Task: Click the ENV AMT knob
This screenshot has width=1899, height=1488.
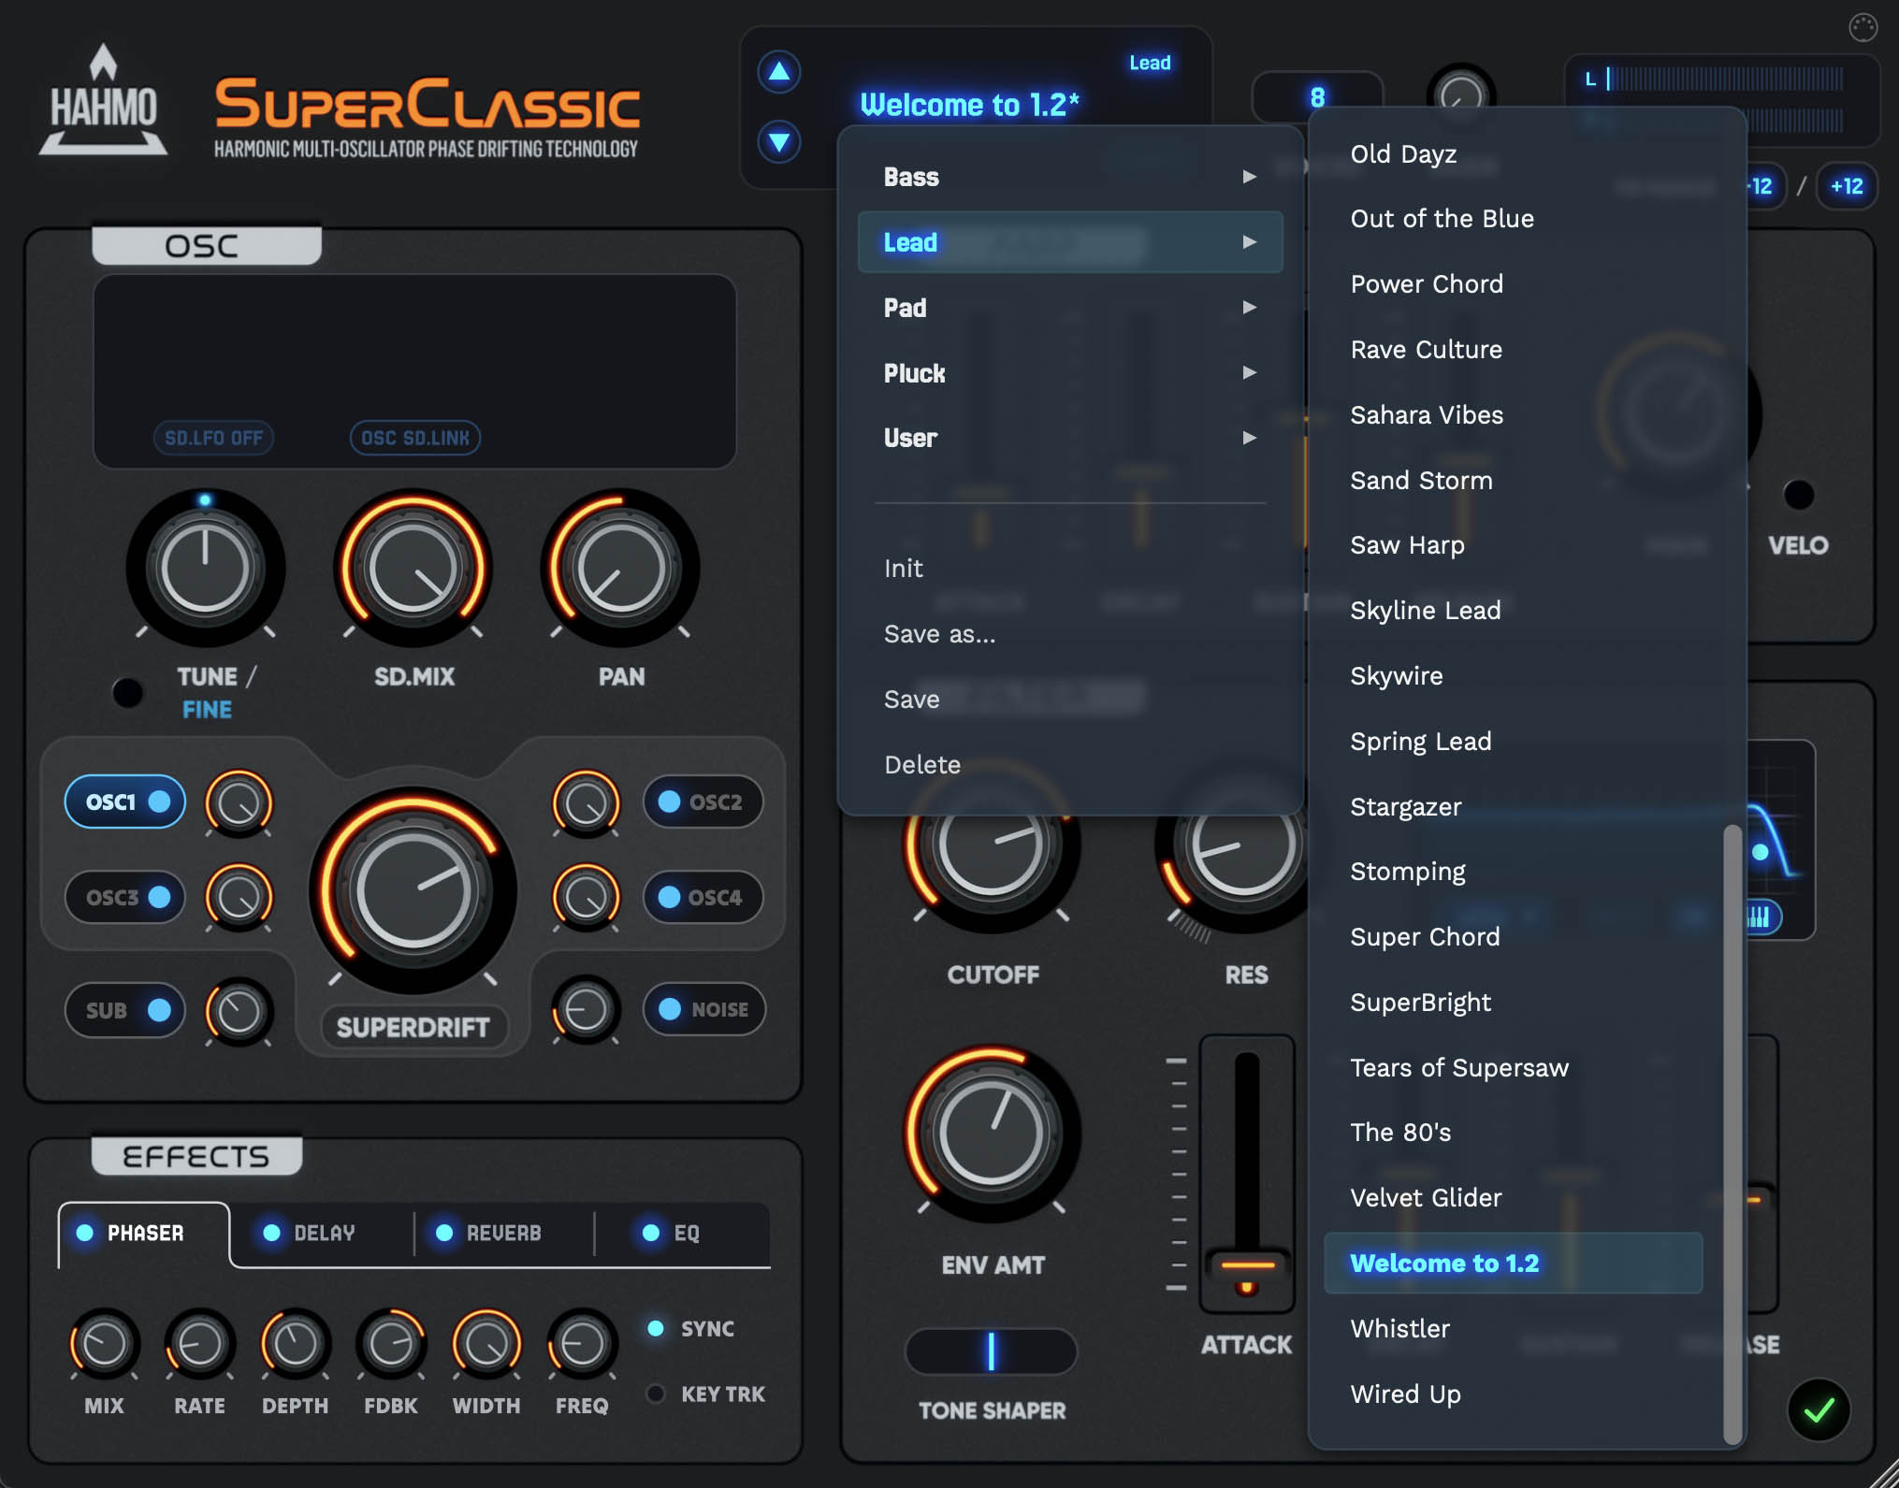Action: [992, 1134]
